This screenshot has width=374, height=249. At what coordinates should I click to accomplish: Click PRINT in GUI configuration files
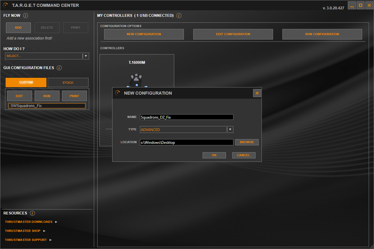click(74, 96)
